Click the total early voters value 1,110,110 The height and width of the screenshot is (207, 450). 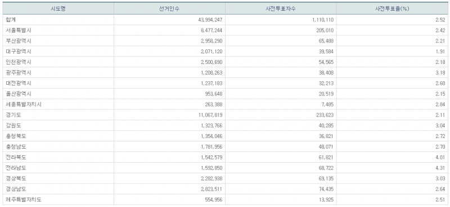click(322, 20)
